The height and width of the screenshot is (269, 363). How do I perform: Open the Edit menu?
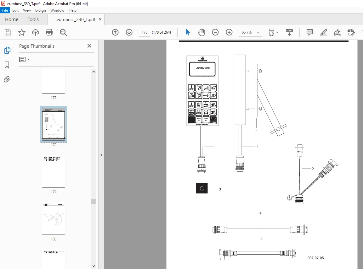15,10
